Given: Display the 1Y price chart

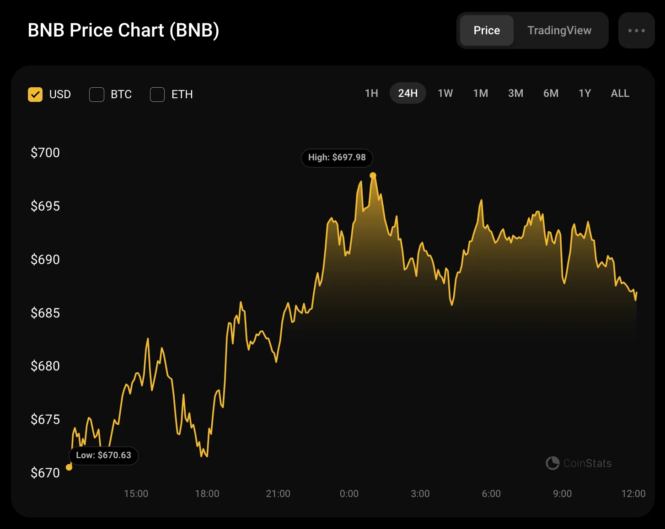Looking at the screenshot, I should click(x=585, y=93).
